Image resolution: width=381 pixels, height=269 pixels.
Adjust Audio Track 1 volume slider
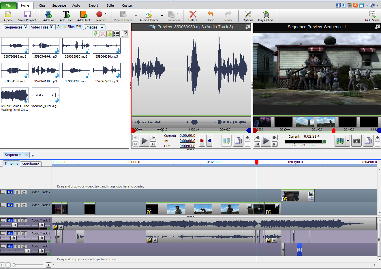tap(14, 225)
